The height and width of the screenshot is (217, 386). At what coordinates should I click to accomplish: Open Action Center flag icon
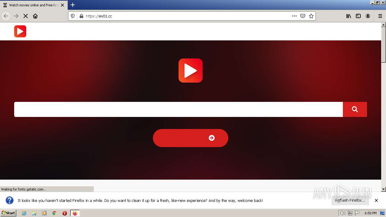click(x=357, y=213)
